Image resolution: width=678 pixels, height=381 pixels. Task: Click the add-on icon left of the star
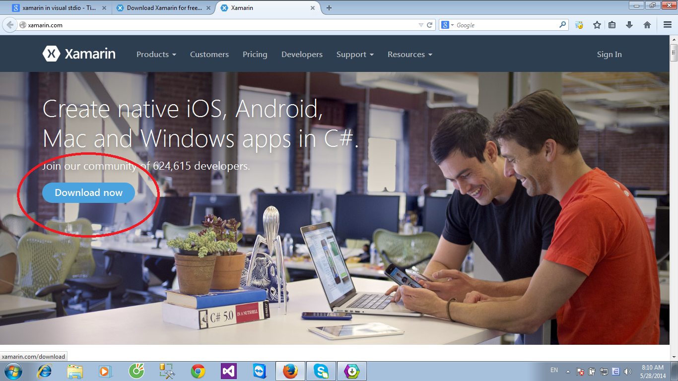coord(579,25)
